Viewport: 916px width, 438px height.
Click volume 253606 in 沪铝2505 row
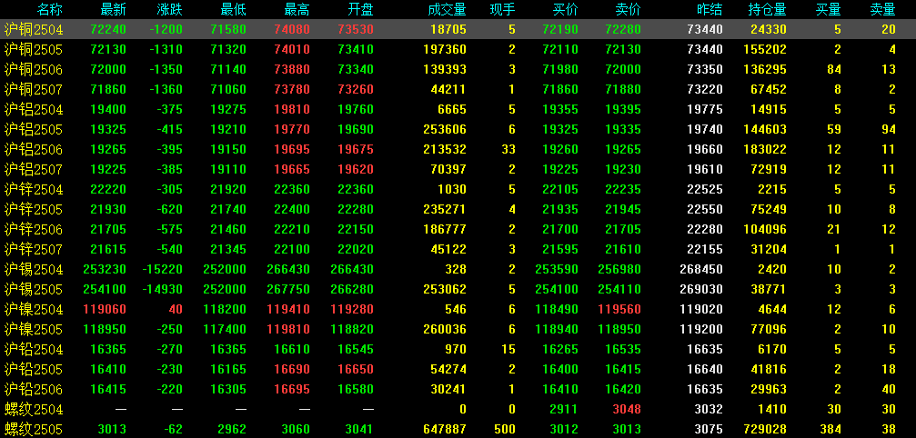click(x=445, y=129)
